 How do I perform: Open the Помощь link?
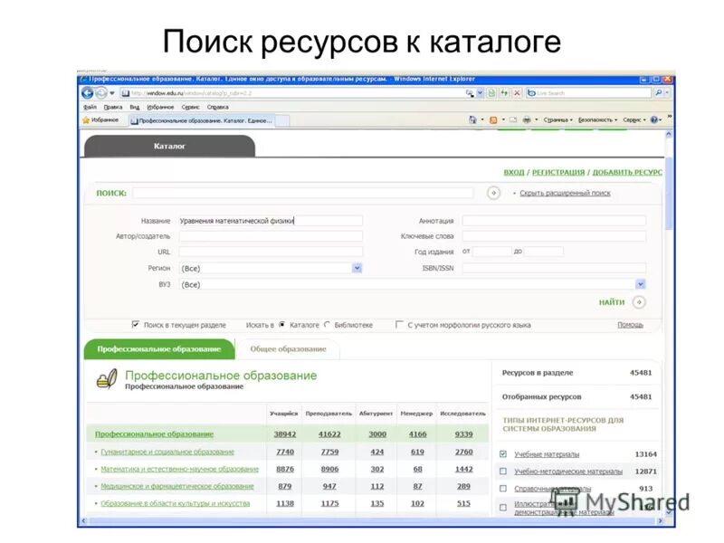[x=631, y=322]
